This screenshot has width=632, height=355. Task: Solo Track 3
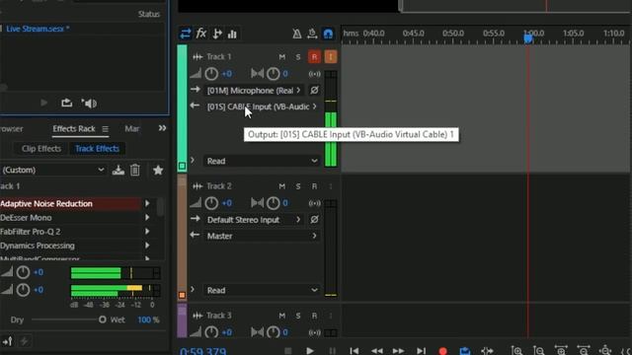tap(298, 316)
